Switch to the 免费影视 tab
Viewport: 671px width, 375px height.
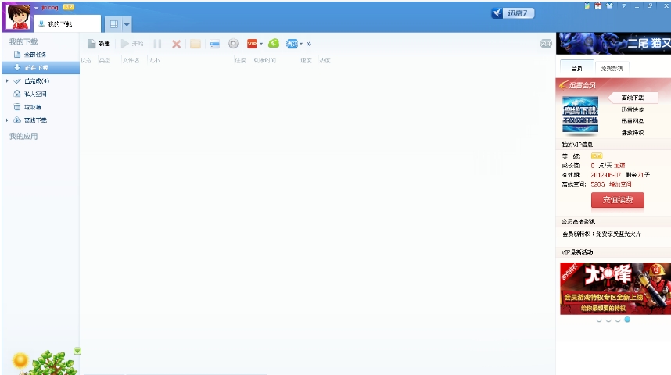coord(612,68)
